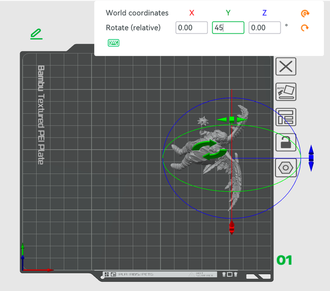
Task: Click the arrange objects on plate icon
Action: [x=286, y=117]
